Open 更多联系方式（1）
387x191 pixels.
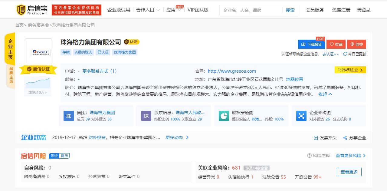tap(100, 71)
